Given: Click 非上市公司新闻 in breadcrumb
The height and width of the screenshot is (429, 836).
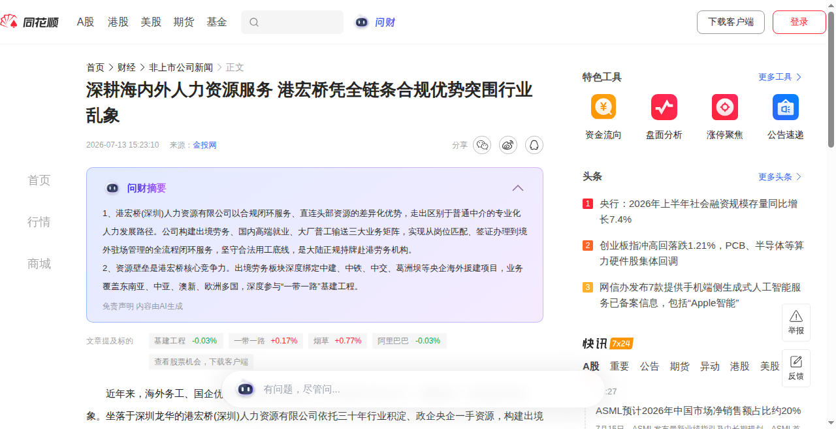Looking at the screenshot, I should click(x=181, y=67).
